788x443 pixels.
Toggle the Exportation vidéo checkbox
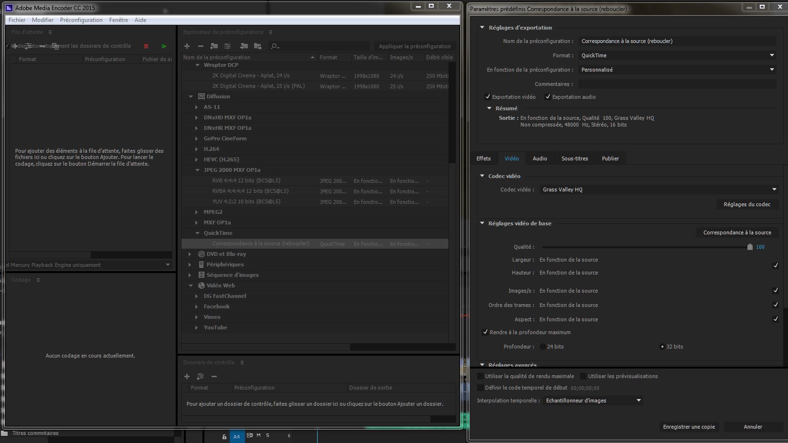click(488, 97)
